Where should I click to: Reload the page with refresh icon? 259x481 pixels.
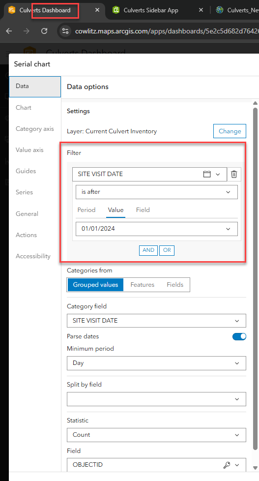click(x=44, y=31)
